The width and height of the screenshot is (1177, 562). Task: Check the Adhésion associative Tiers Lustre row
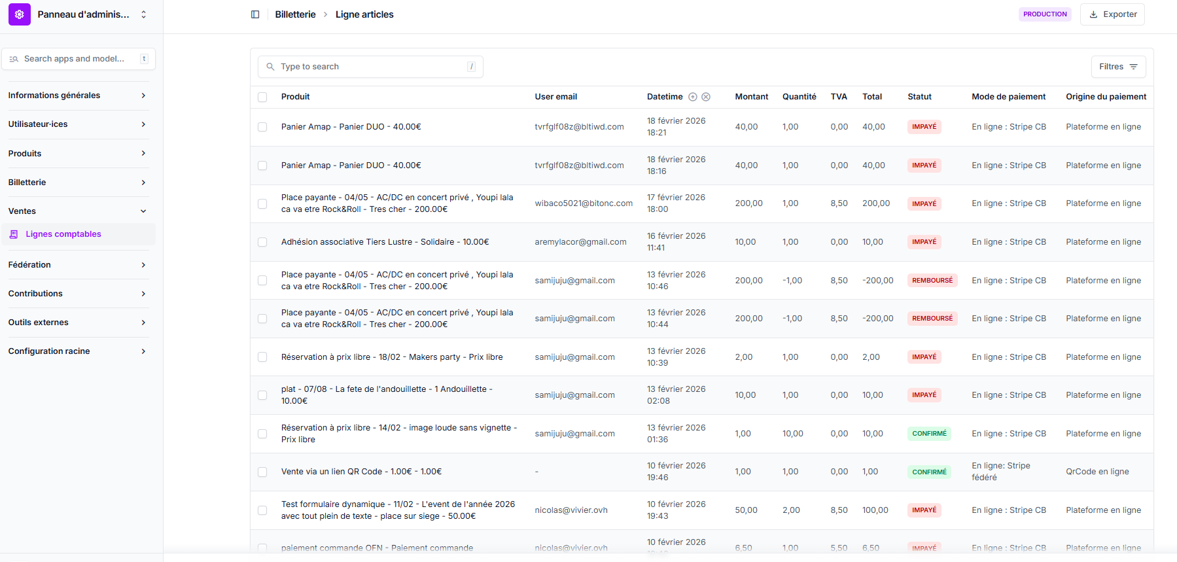click(x=262, y=242)
